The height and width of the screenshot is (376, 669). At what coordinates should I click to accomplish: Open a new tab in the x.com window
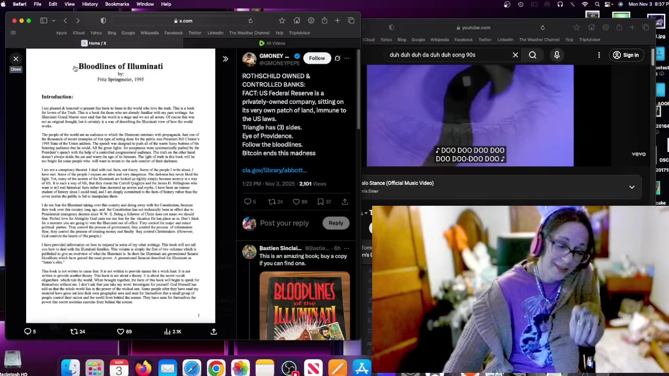click(338, 21)
